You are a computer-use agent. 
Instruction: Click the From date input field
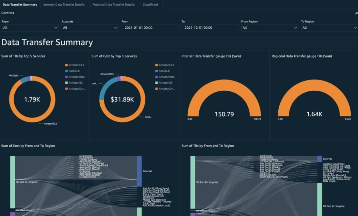point(150,28)
